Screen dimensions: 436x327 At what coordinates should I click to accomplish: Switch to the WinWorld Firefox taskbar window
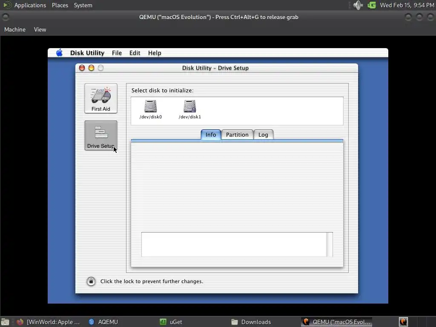tap(48, 322)
